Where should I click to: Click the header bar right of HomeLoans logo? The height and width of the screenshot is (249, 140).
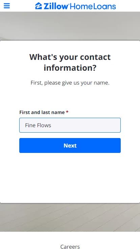pyautogui.click(x=128, y=6)
